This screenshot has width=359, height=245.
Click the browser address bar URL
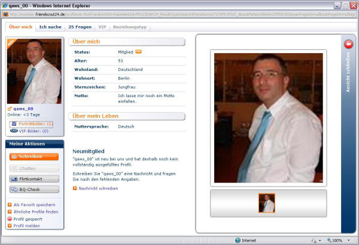(182, 14)
